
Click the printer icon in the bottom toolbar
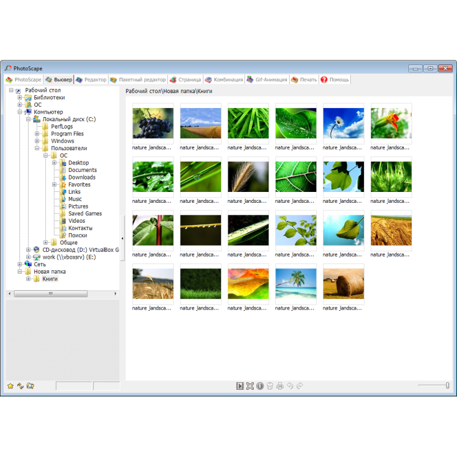280,386
